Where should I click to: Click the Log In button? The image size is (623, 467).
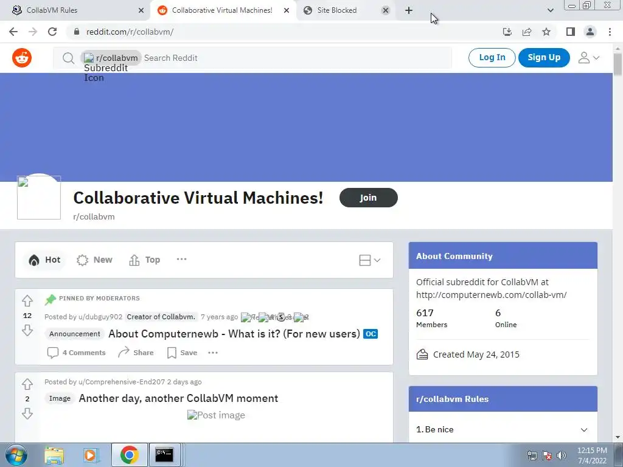pyautogui.click(x=492, y=58)
